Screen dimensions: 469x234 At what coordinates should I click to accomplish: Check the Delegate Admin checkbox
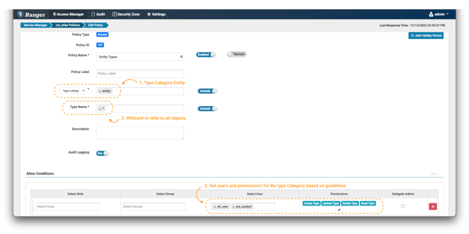pos(403,206)
